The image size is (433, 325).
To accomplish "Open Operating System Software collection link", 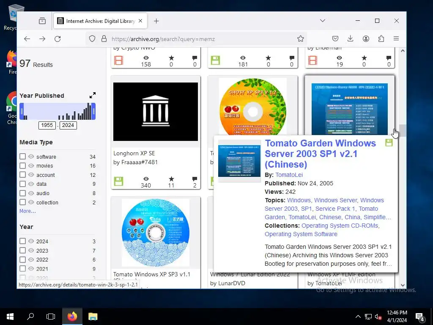I will point(301,234).
